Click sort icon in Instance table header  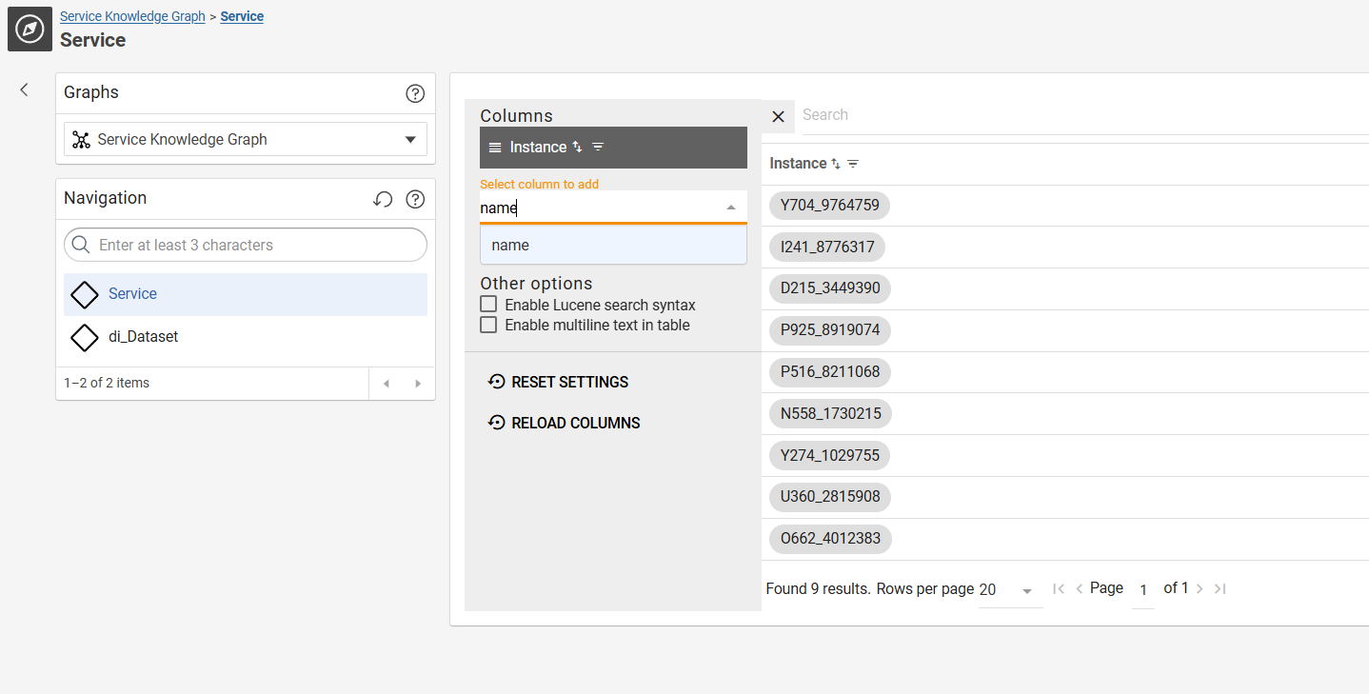click(x=836, y=164)
